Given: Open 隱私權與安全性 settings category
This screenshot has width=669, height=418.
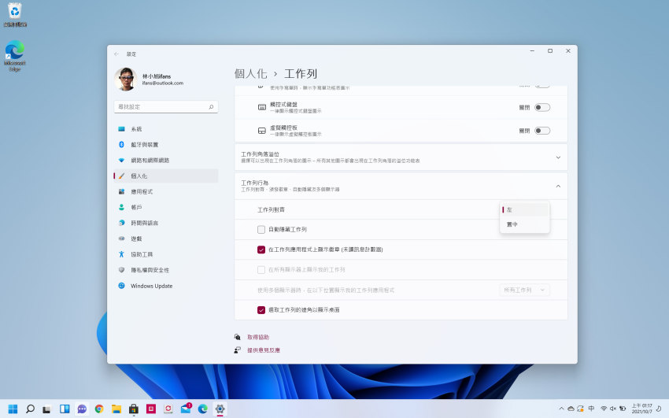Looking at the screenshot, I should (166, 270).
